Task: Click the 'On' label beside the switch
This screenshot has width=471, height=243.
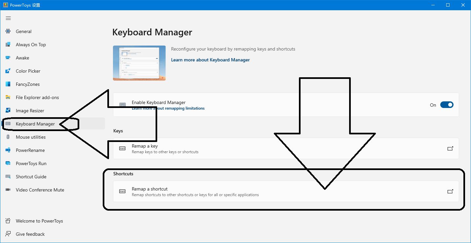Action: [433, 105]
